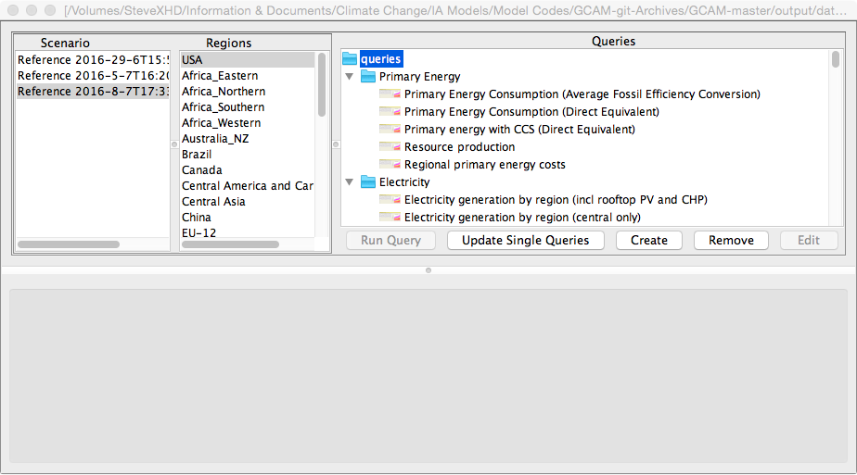
Task: Click Scenario list horizontal scrollbar thumb
Action: (x=69, y=244)
